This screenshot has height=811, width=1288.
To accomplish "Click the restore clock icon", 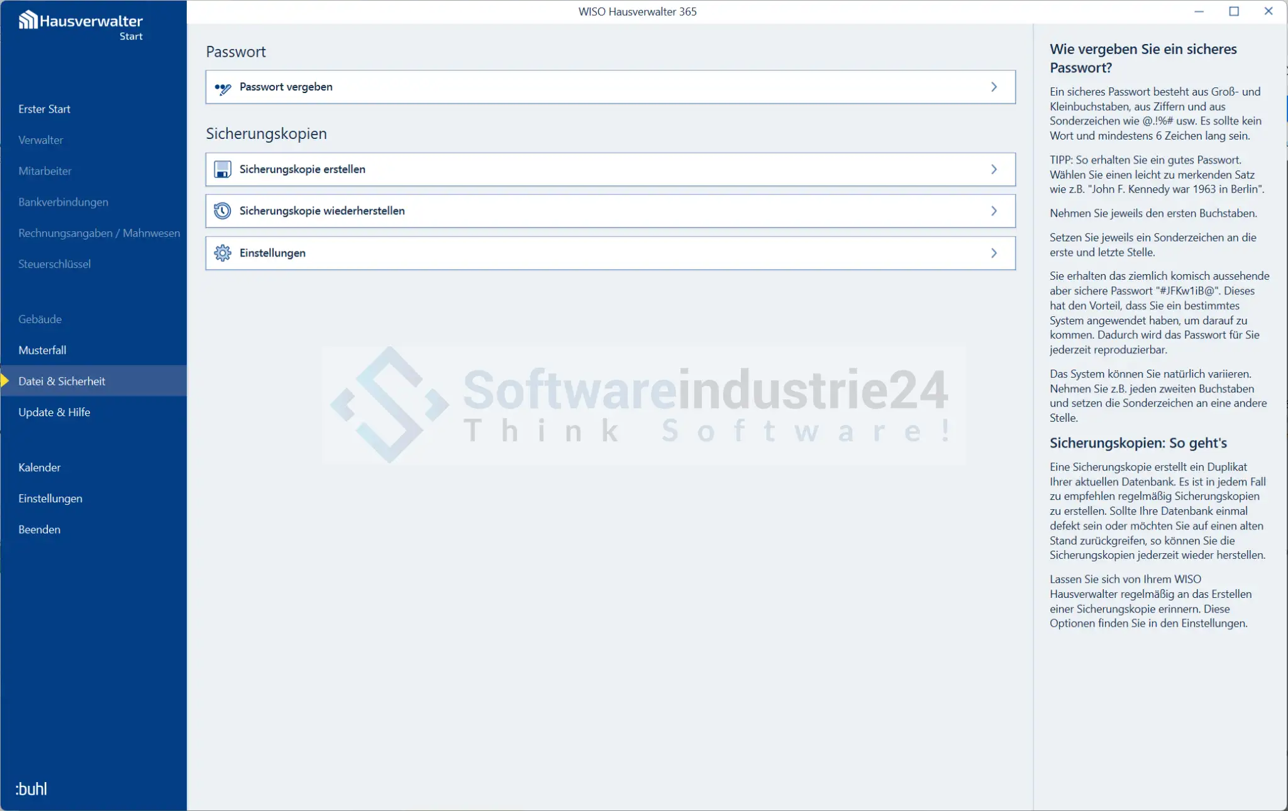I will (x=223, y=211).
